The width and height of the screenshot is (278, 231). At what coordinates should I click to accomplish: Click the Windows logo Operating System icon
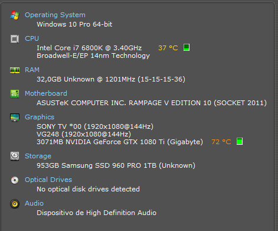pyautogui.click(x=15, y=15)
